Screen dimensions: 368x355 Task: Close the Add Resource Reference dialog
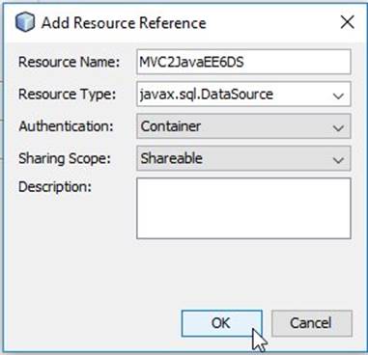(348, 22)
